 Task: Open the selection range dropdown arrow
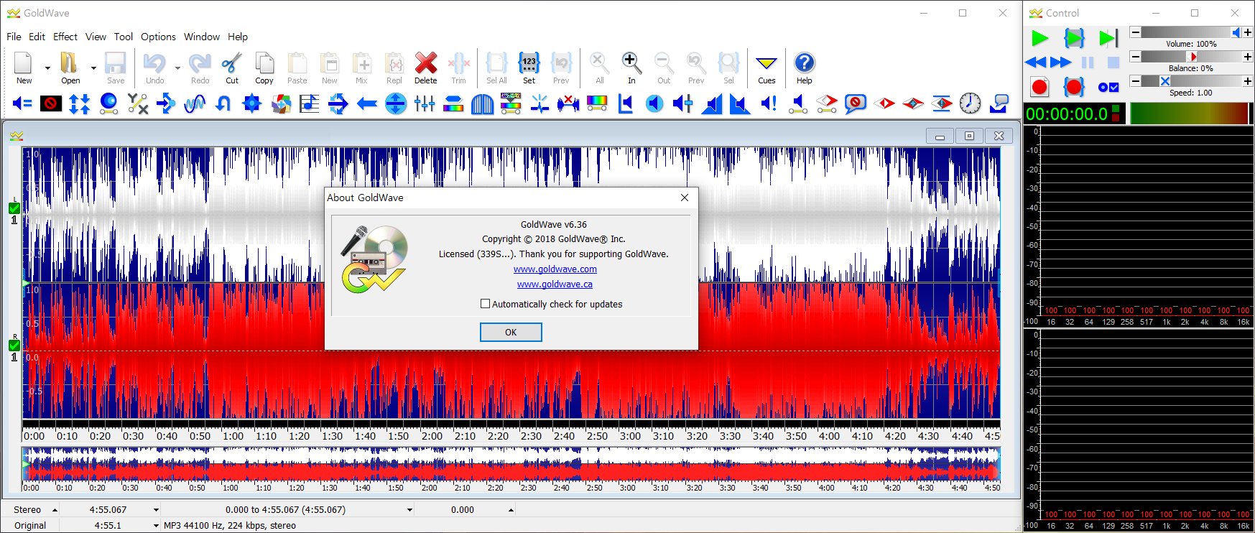coord(409,510)
